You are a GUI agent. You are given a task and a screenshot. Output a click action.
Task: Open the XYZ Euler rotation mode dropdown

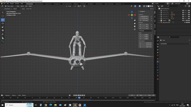click(145, 31)
